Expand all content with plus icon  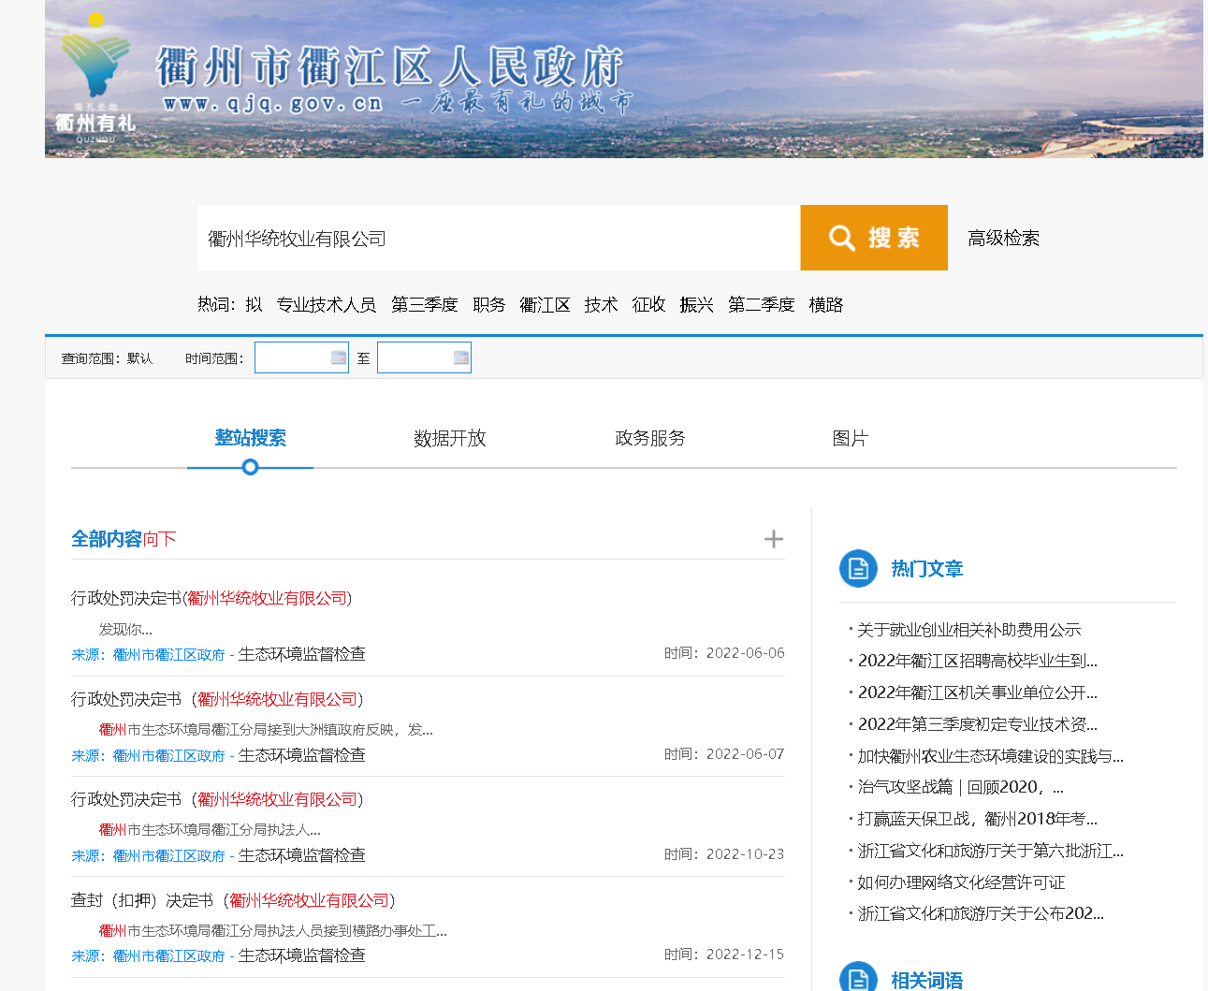click(x=773, y=539)
